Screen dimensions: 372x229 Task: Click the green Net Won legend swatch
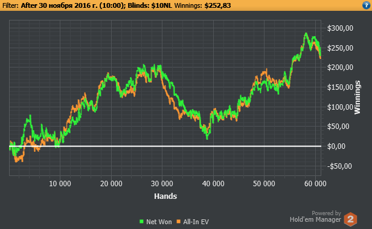pos(142,221)
